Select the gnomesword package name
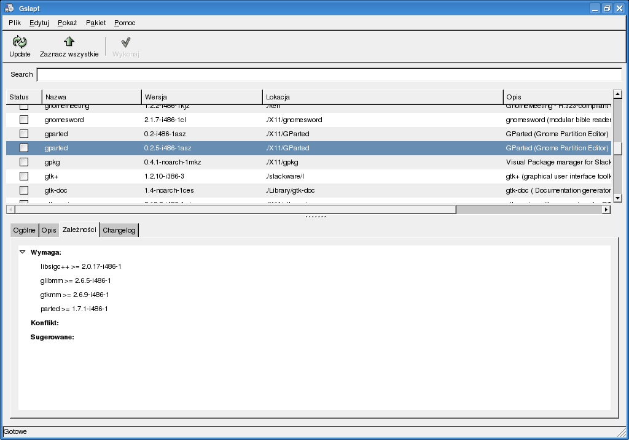This screenshot has width=629, height=440. [x=64, y=120]
